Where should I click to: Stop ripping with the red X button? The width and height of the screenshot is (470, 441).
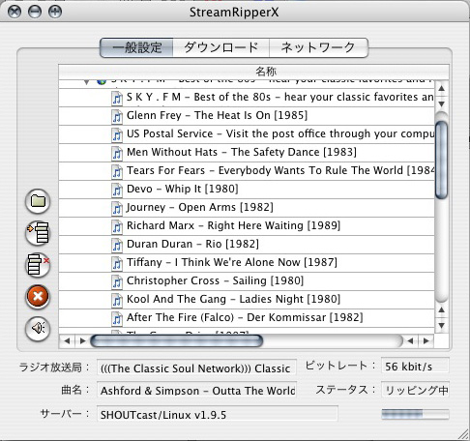38,297
